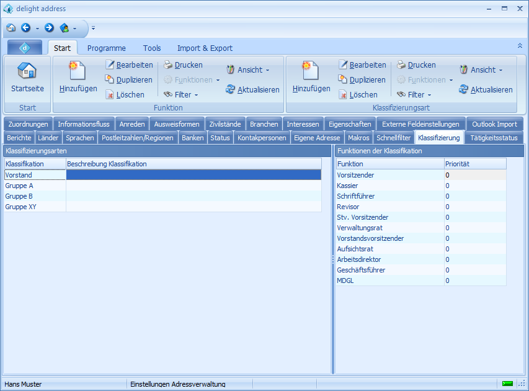Collapse the ribbon with the chevron
529x391 pixels.
520,46
